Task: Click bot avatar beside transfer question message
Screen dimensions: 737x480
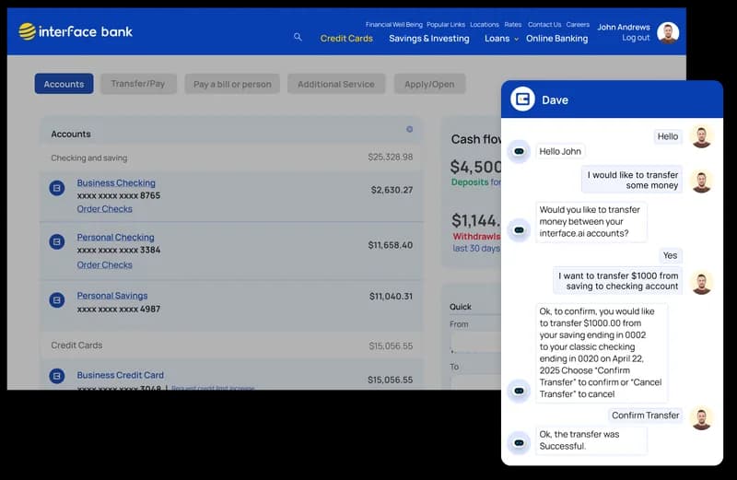Action: tap(519, 230)
